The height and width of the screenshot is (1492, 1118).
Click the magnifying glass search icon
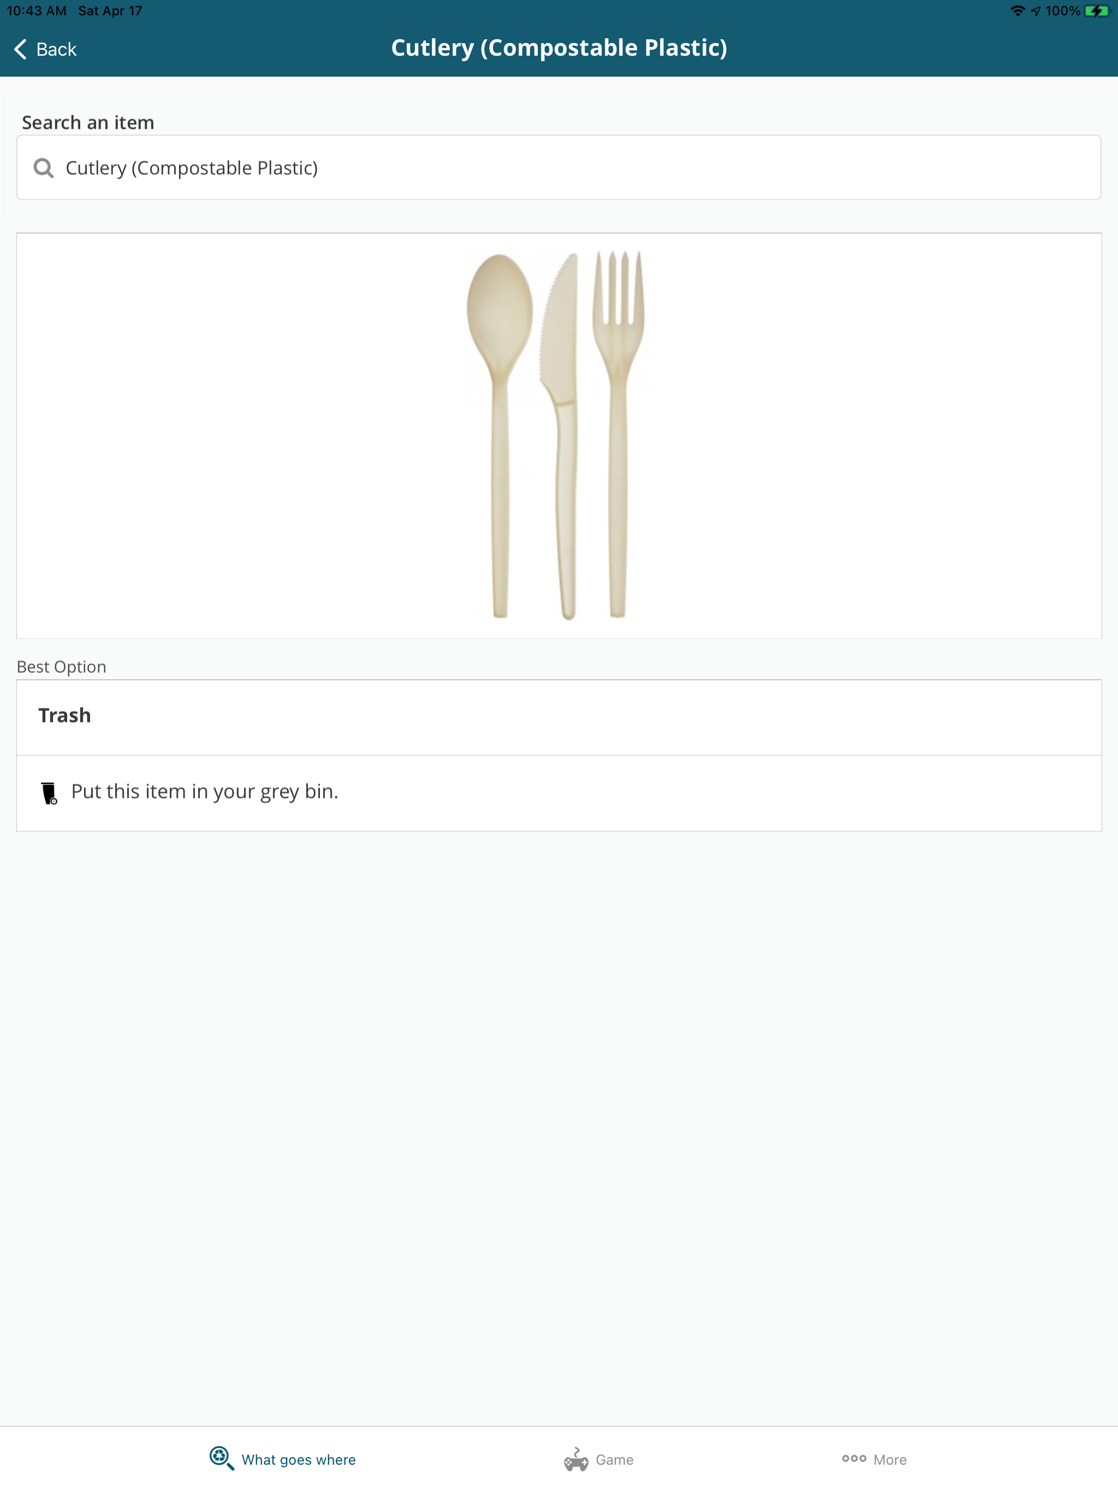click(x=44, y=168)
